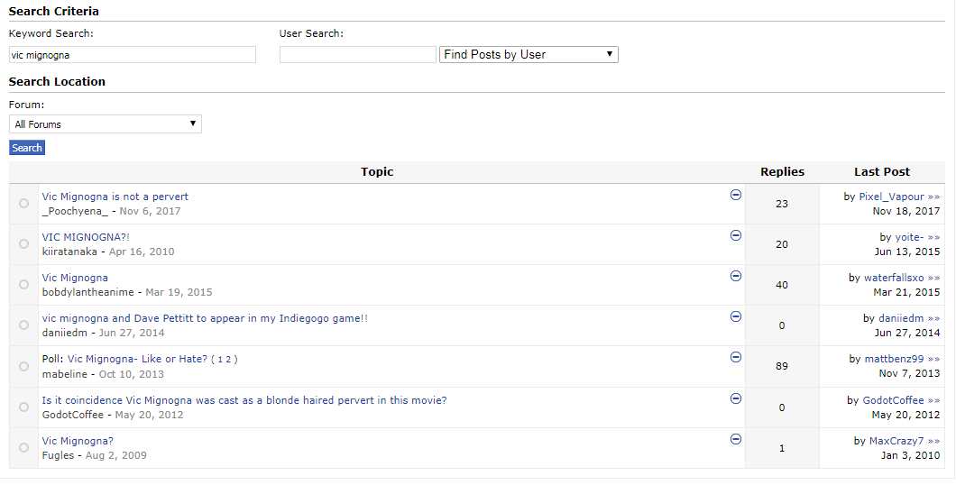Image resolution: width=956 pixels, height=485 pixels.
Task: Open Pixel_Vapour's user profile
Action: [891, 197]
